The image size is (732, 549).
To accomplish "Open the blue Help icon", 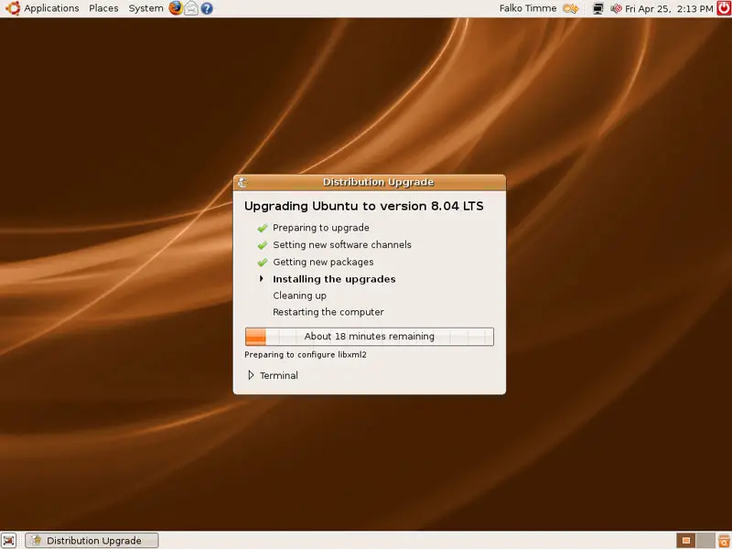I will pyautogui.click(x=207, y=8).
